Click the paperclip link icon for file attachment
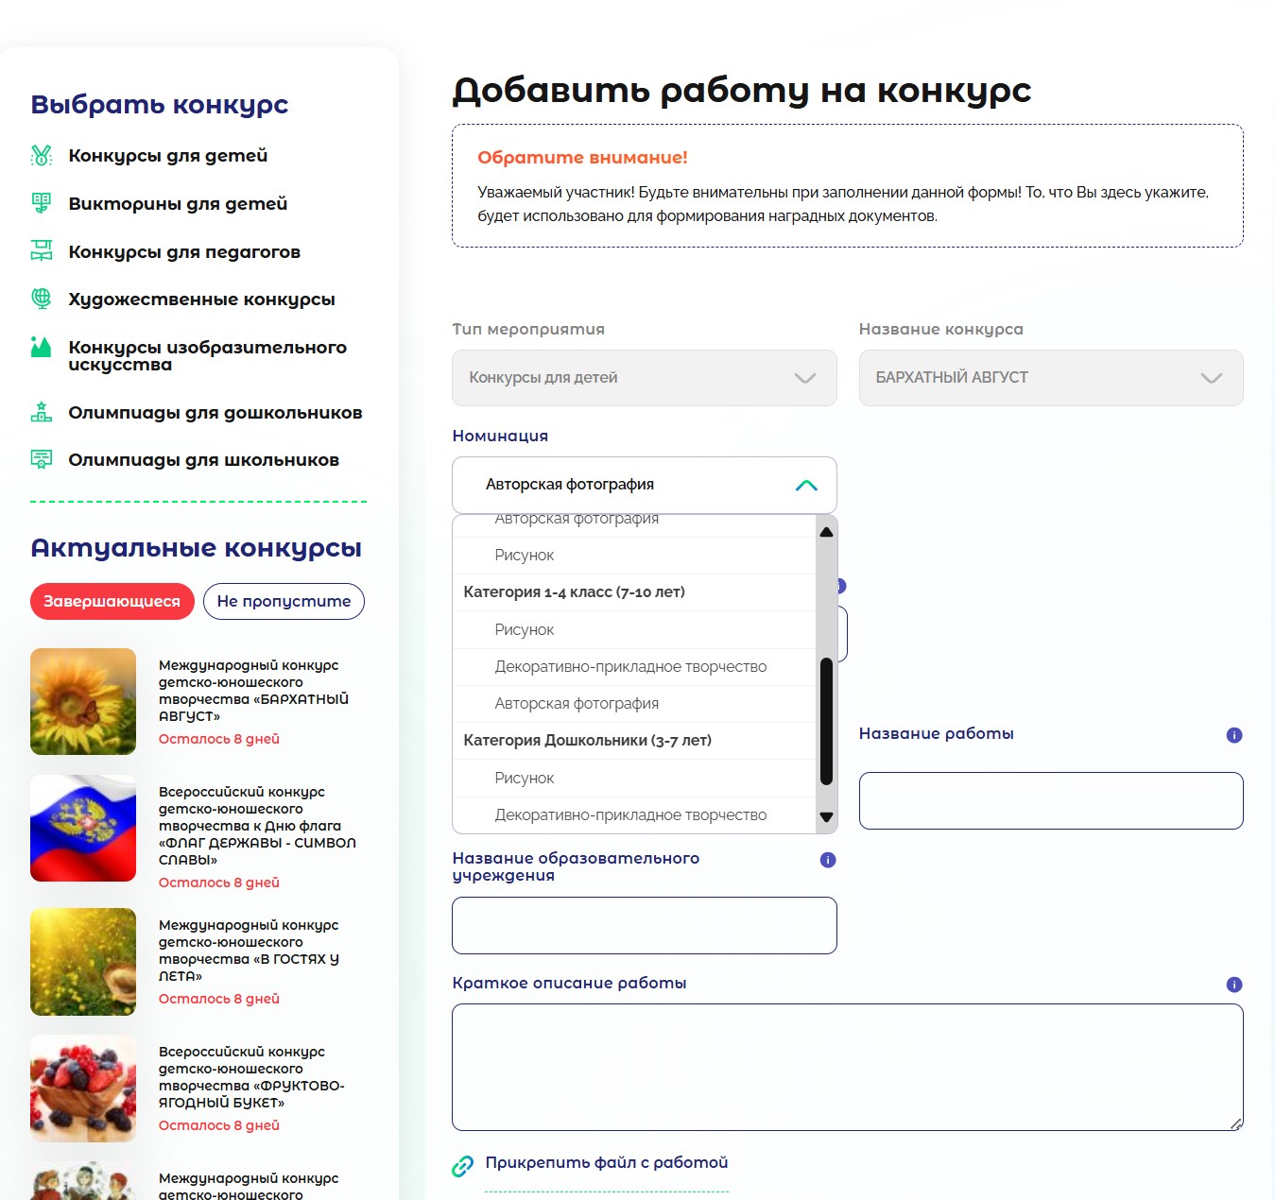The width and height of the screenshot is (1275, 1200). 462,1166
